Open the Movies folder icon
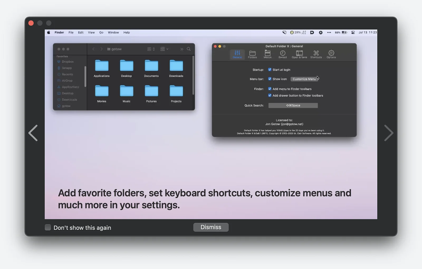This screenshot has width=422, height=269. (x=102, y=91)
